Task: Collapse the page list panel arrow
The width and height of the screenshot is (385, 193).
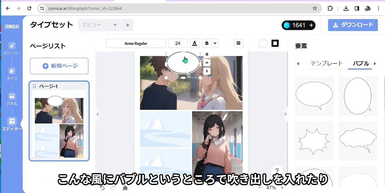Action: coord(97,114)
